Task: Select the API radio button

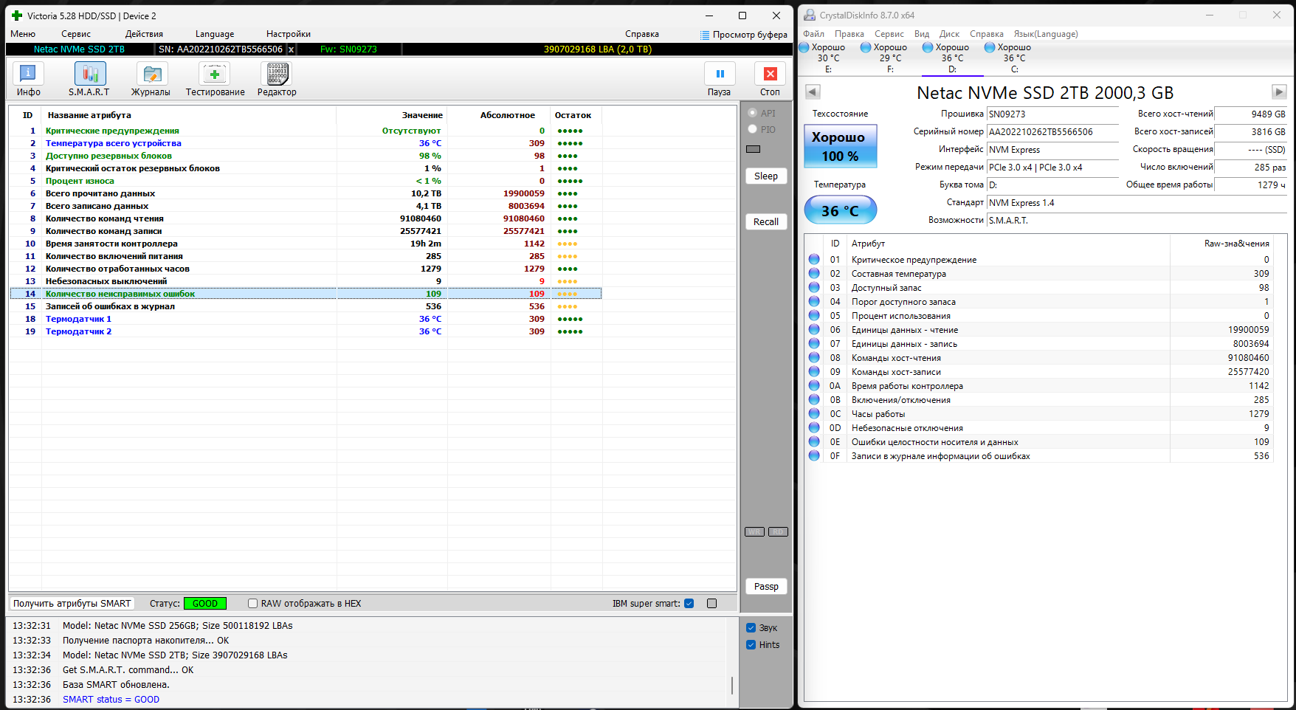Action: tap(753, 113)
